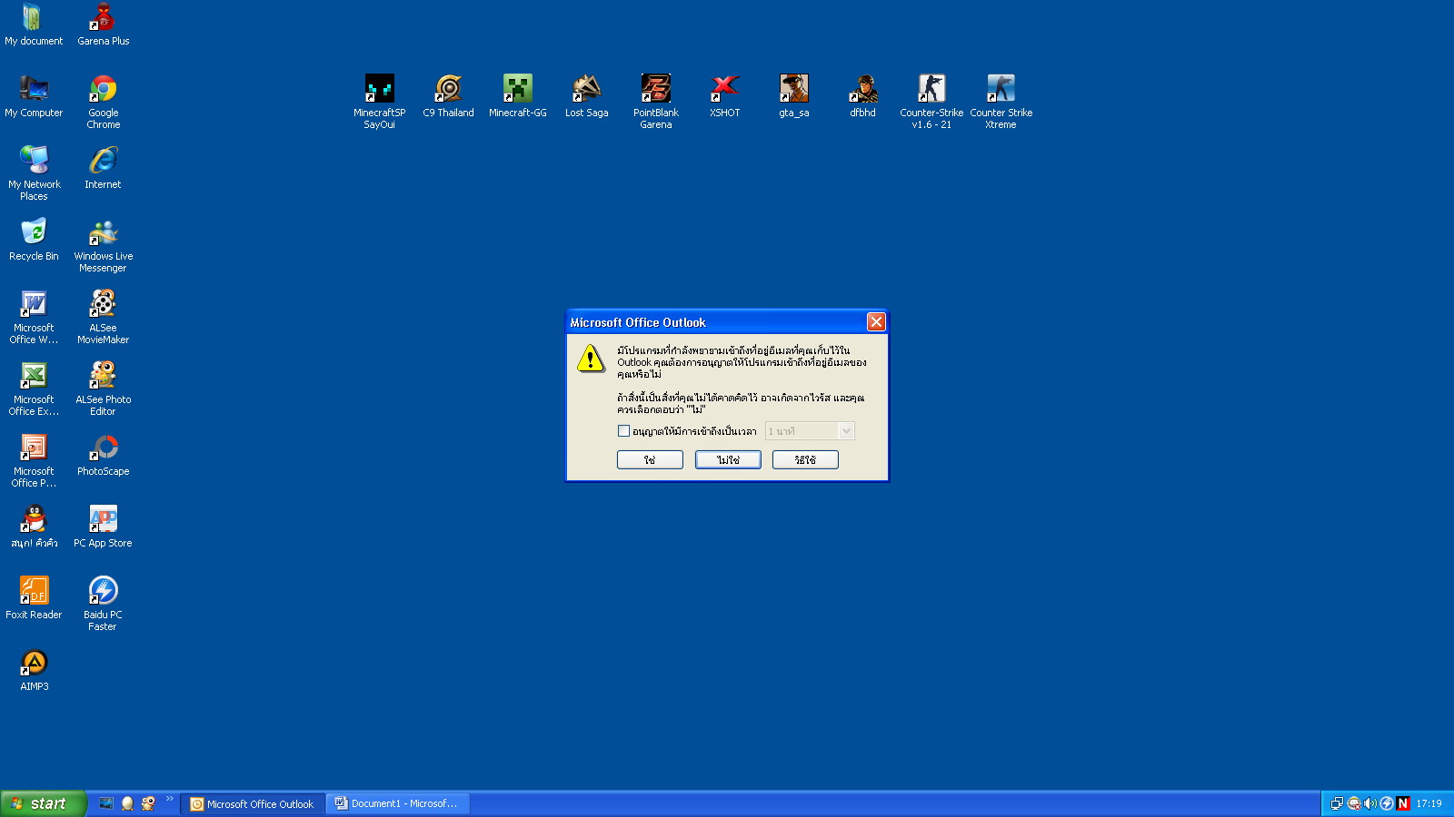Click the messenger tray icon with red X
The height and width of the screenshot is (817, 1454).
[x=1353, y=803]
